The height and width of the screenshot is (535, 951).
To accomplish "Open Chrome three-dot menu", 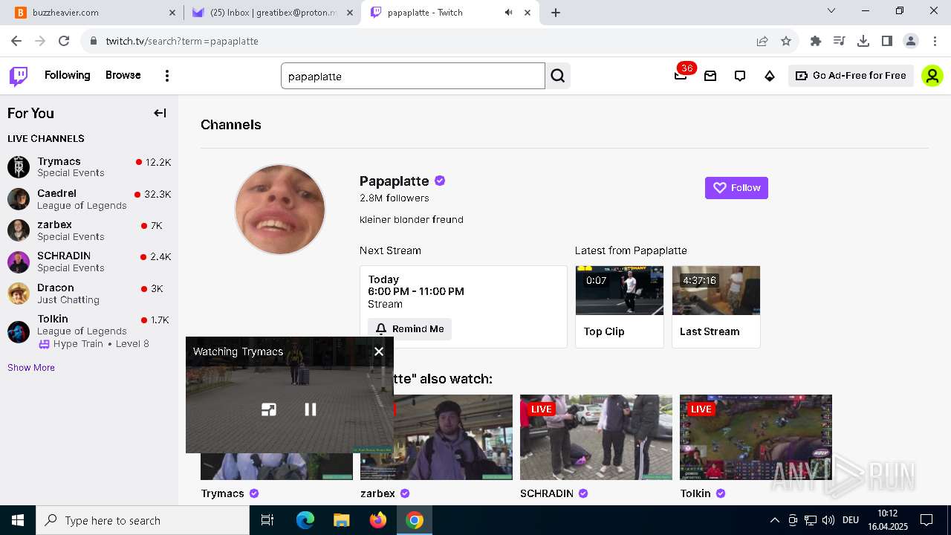I will click(x=935, y=41).
